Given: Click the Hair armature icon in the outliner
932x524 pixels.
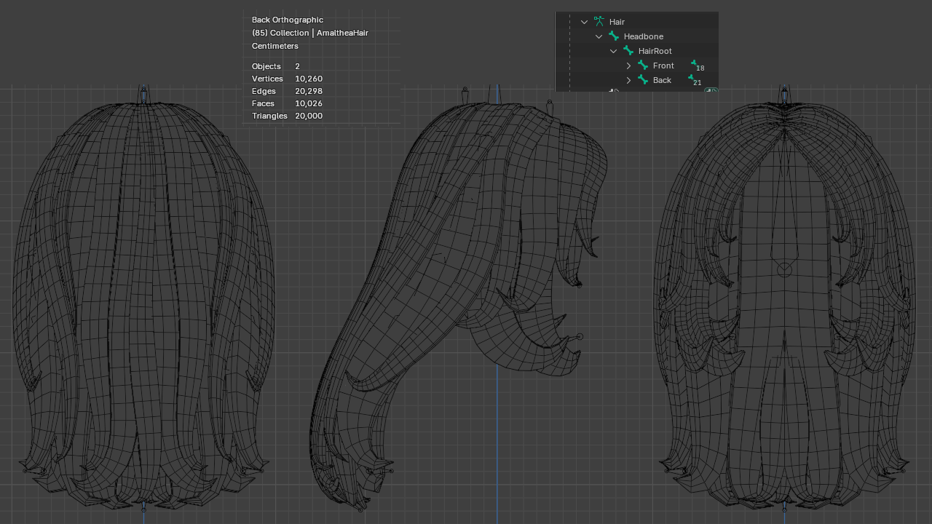Looking at the screenshot, I should 599,21.
